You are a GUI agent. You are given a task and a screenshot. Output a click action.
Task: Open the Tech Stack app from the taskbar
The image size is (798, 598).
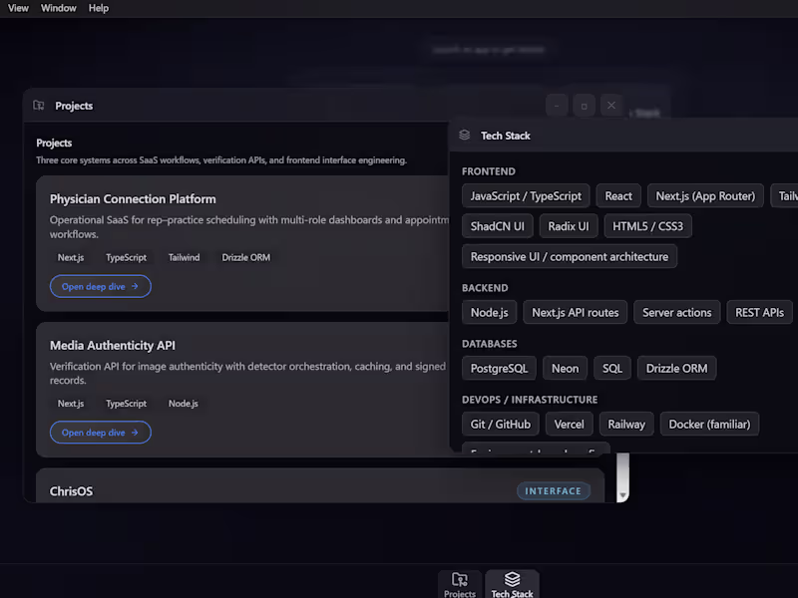pos(512,583)
